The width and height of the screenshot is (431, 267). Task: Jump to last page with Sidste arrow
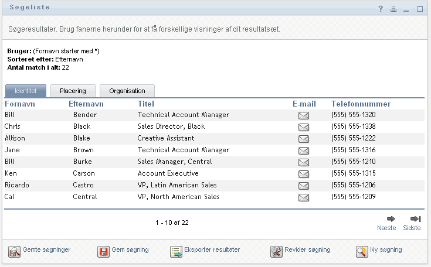(x=416, y=219)
